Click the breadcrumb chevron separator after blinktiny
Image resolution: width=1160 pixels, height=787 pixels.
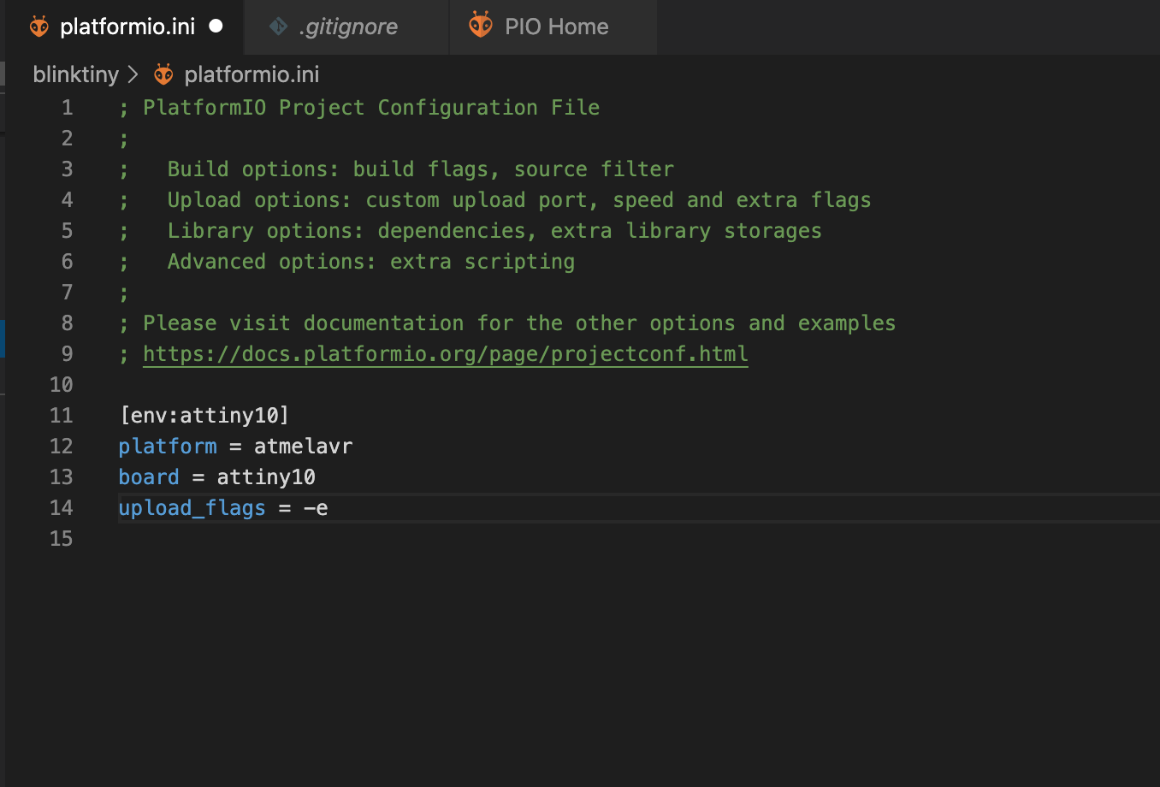click(x=133, y=74)
